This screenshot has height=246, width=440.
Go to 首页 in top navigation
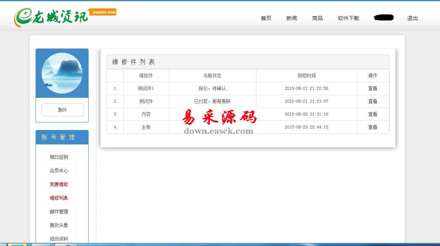click(266, 18)
